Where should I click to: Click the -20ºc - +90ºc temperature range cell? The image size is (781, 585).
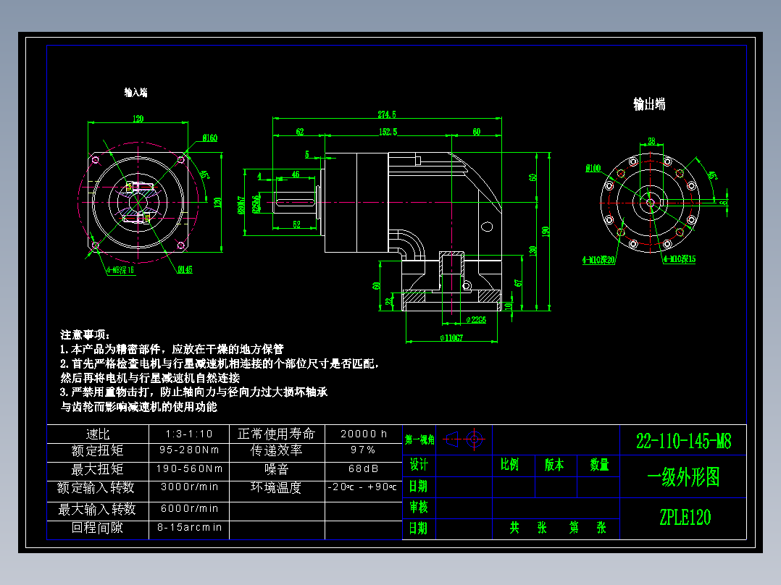362,489
